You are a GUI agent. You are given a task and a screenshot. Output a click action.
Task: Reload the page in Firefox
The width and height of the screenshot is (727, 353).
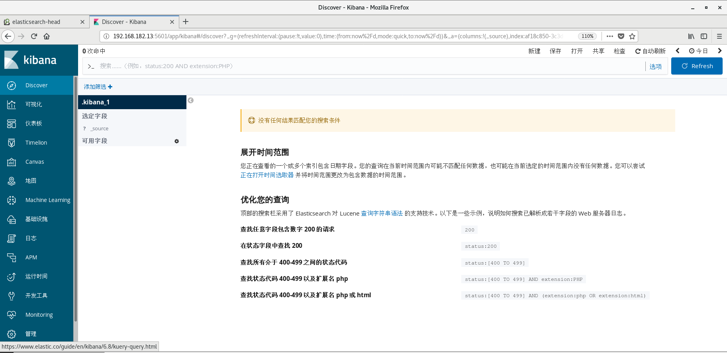[x=34, y=36]
